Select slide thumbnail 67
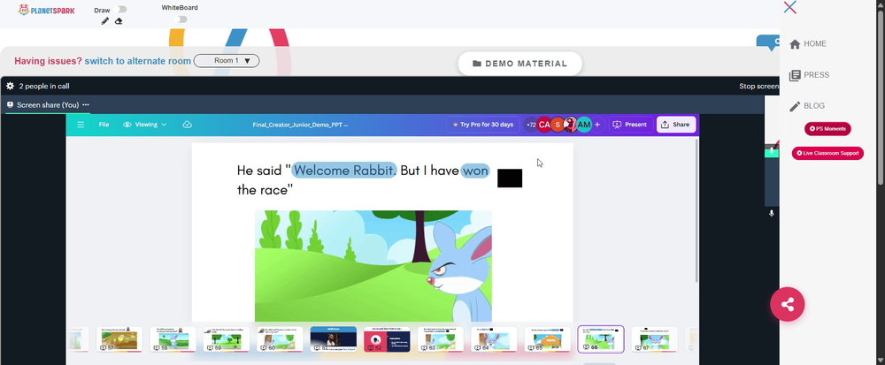The height and width of the screenshot is (365, 885). pos(654,339)
